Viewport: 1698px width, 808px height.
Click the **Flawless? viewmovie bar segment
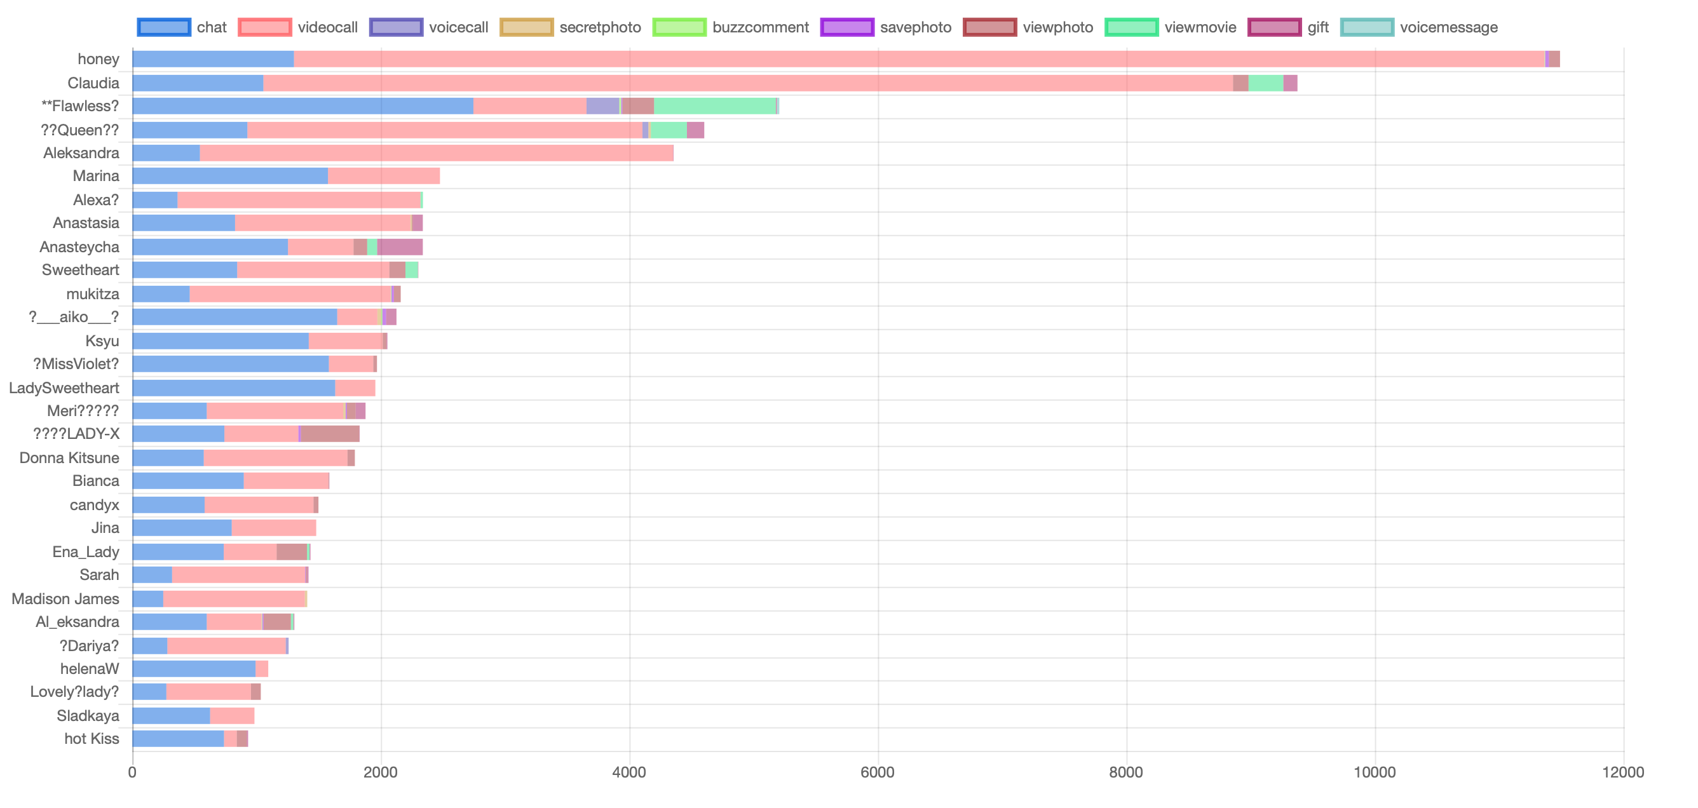[715, 106]
